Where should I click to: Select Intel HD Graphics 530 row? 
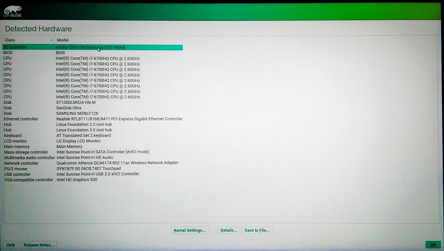93,180
